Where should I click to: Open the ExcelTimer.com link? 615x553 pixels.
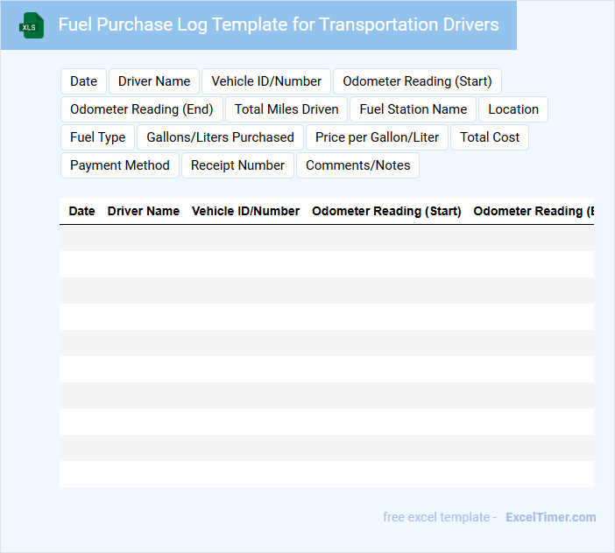pos(551,517)
